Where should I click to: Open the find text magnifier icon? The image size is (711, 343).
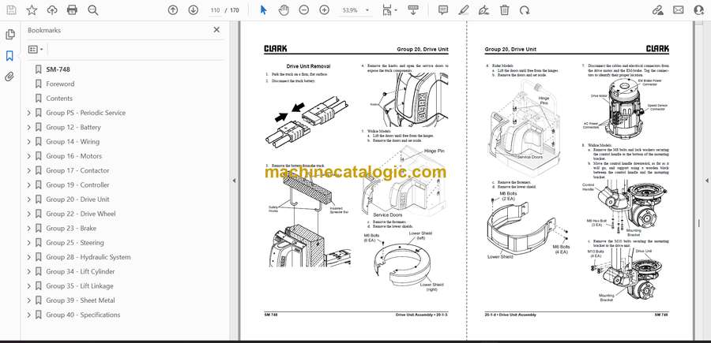point(93,10)
